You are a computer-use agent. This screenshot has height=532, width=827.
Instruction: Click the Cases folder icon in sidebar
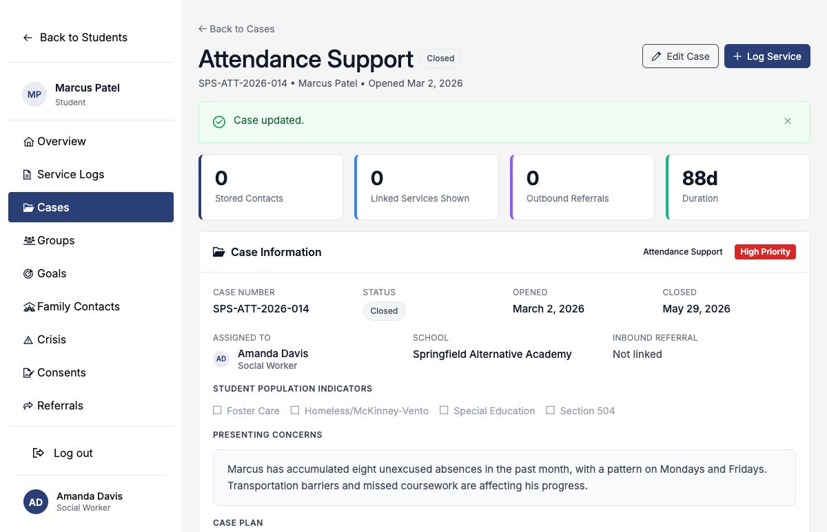click(x=29, y=208)
